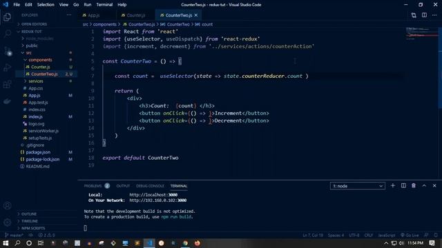Open the File menu
442x248 pixels.
(17, 5)
